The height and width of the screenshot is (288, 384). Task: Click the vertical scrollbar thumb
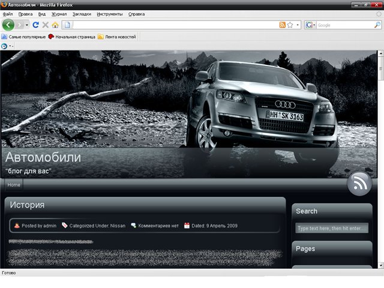point(380,68)
